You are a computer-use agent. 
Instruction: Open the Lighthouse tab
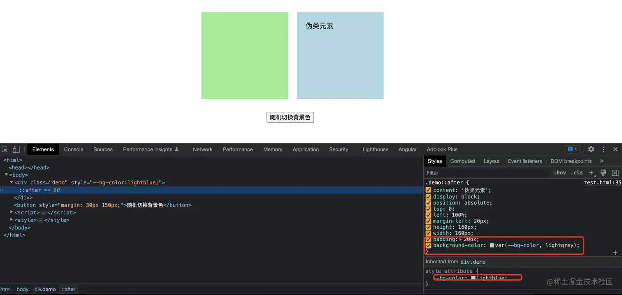376,149
